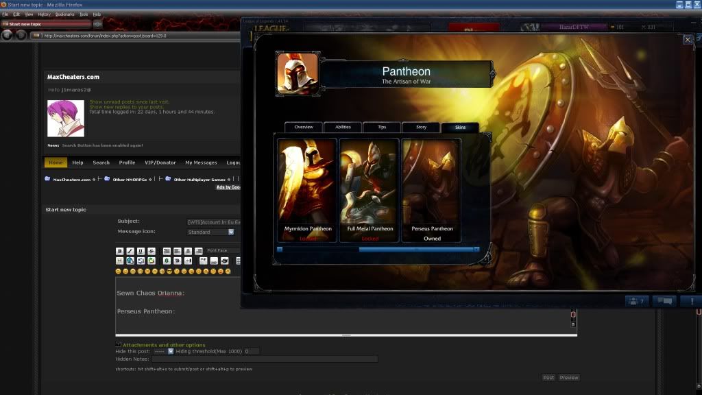702x395 pixels.
Task: Apply underline formatting in the post editor
Action: pos(141,250)
